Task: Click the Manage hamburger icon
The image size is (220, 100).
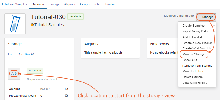Action: pos(200,17)
